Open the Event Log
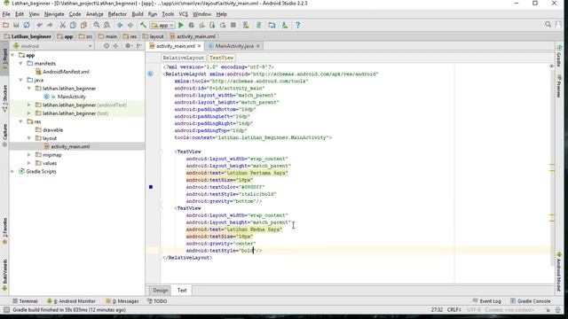This screenshot has width=568, height=319. 487,301
